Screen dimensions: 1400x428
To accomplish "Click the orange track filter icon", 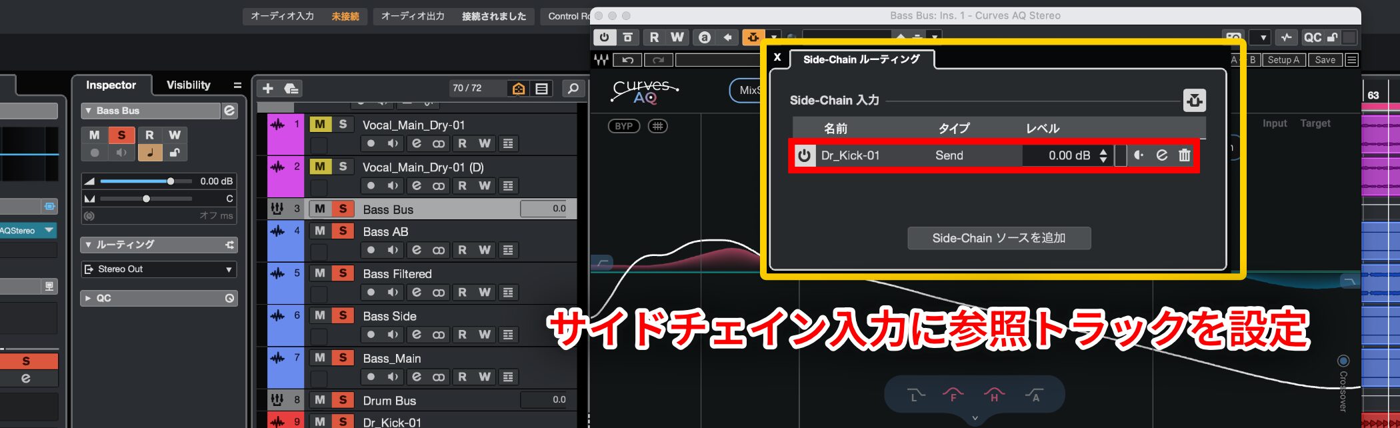I will tap(518, 88).
